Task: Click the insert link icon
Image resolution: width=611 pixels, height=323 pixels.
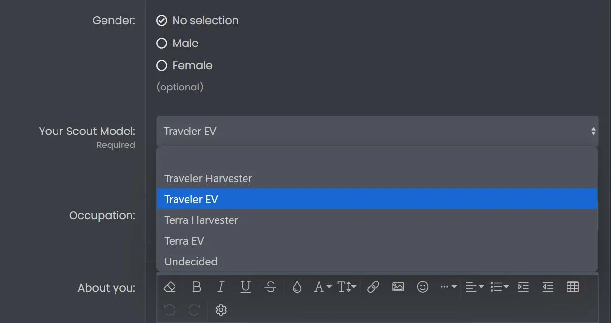Action: tap(373, 287)
